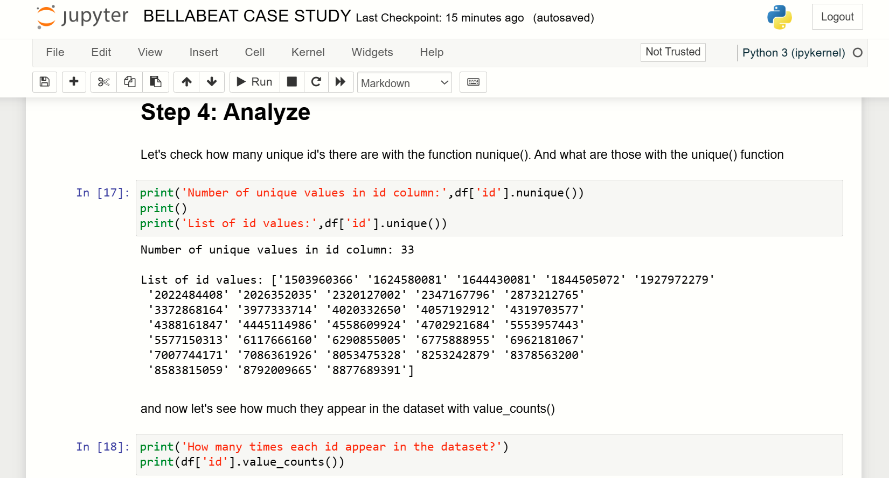Select markdown text about nunique() function
Screen dimensions: 889x478
point(462,154)
